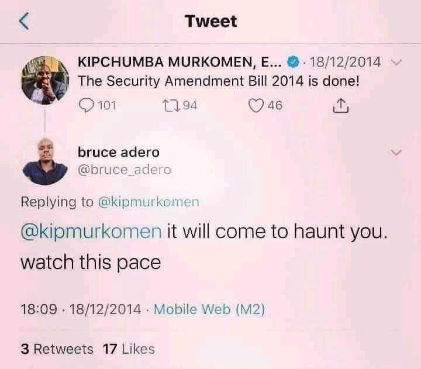Viewport: 421px width, 369px height.
Task: Open bruce adero's profile picture
Action: pyautogui.click(x=45, y=161)
